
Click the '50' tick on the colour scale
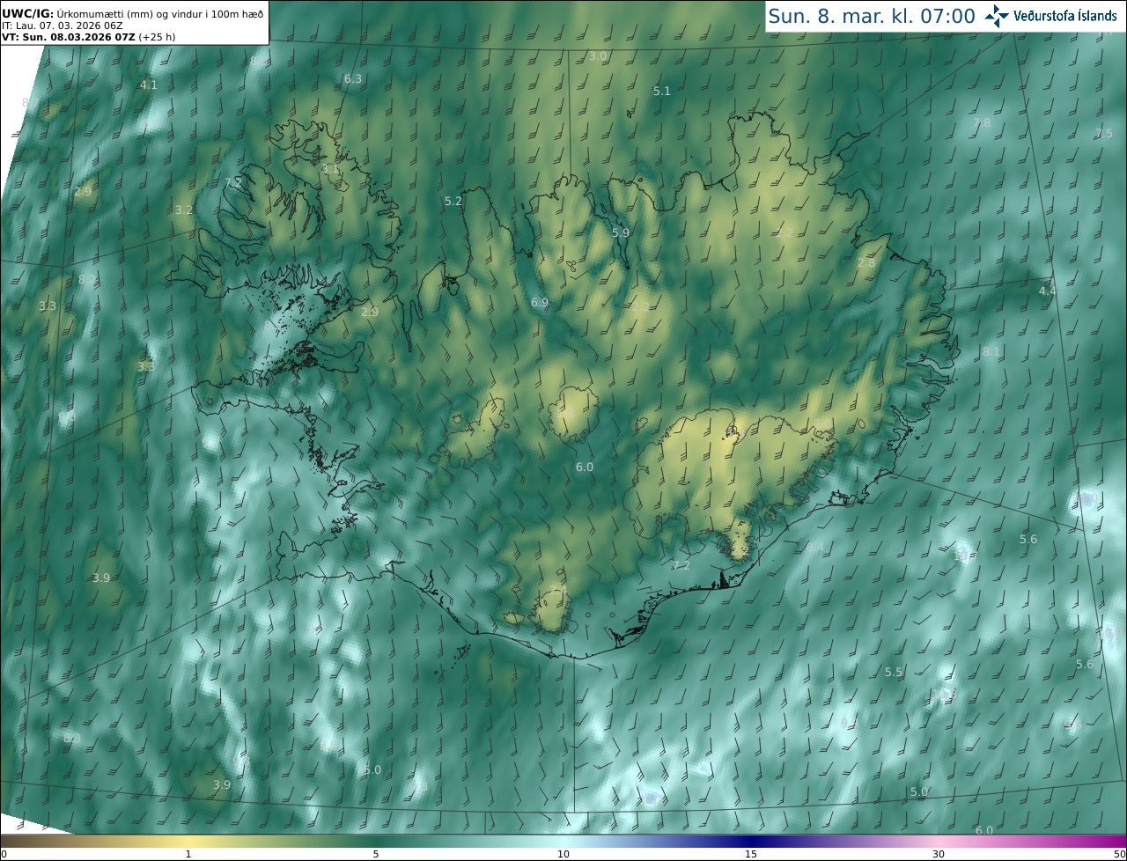1119,854
